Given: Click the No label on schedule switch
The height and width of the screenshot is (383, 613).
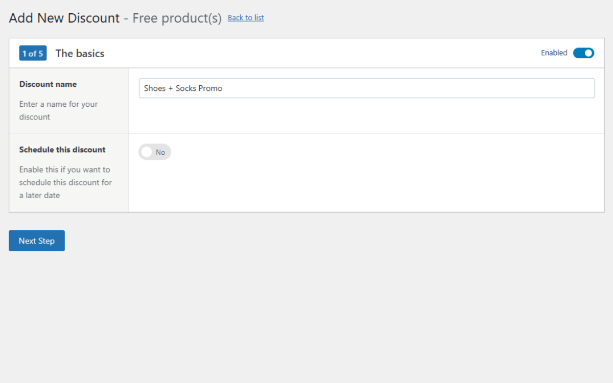Looking at the screenshot, I should tap(160, 152).
